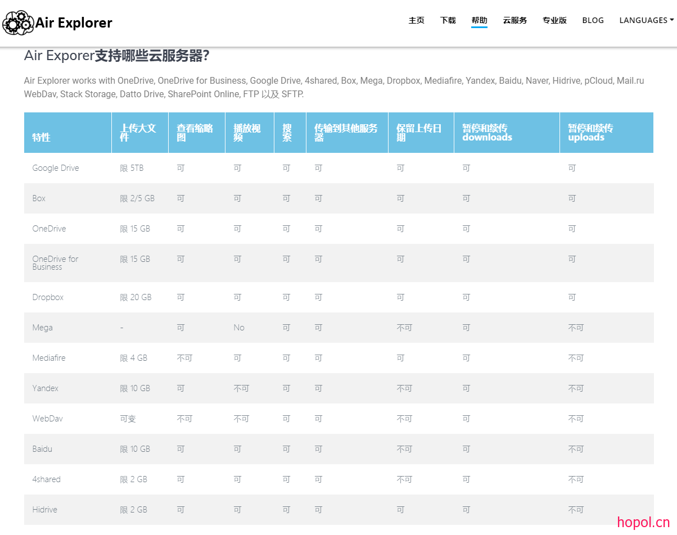This screenshot has height=535, width=677.
Task: Open the 专业版 page
Action: [x=554, y=20]
